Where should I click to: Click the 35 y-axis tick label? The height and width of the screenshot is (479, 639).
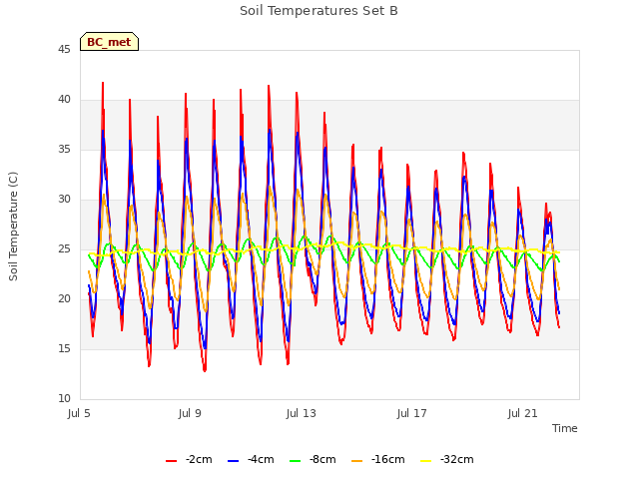pyautogui.click(x=64, y=150)
